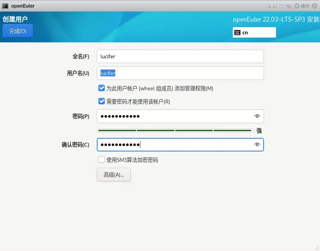
Task: Click the openEuler title bar label
Action: click(22, 6)
